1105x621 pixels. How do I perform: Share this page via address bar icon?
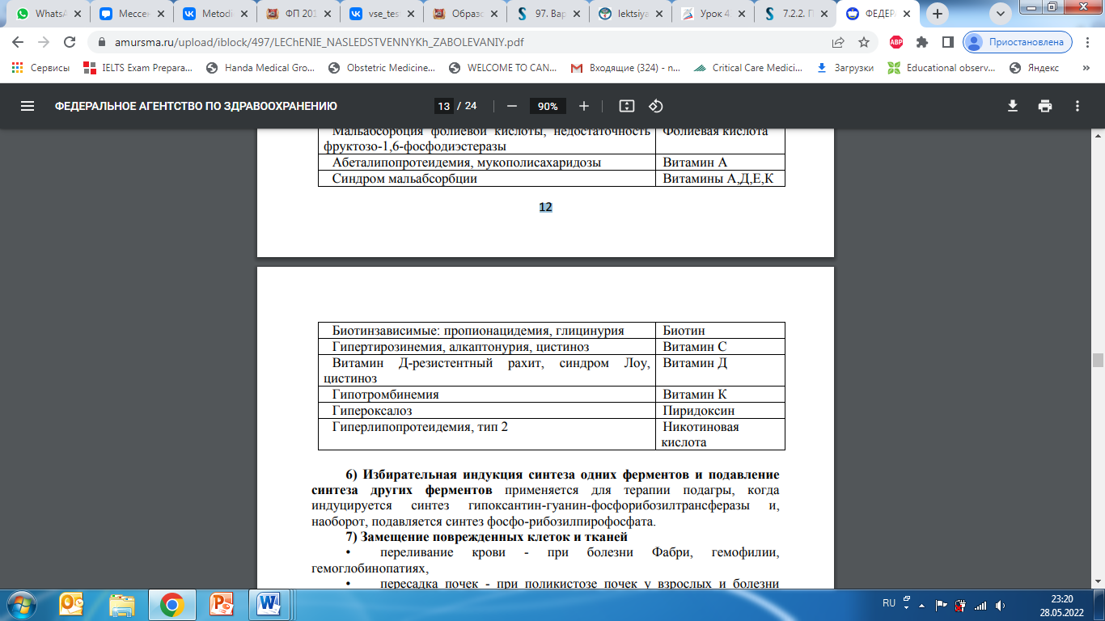838,42
